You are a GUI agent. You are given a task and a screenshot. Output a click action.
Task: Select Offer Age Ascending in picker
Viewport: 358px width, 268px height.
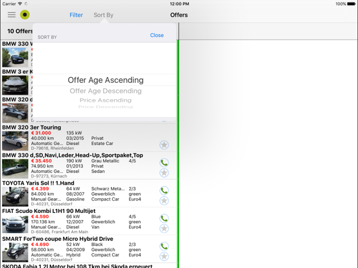(x=106, y=80)
